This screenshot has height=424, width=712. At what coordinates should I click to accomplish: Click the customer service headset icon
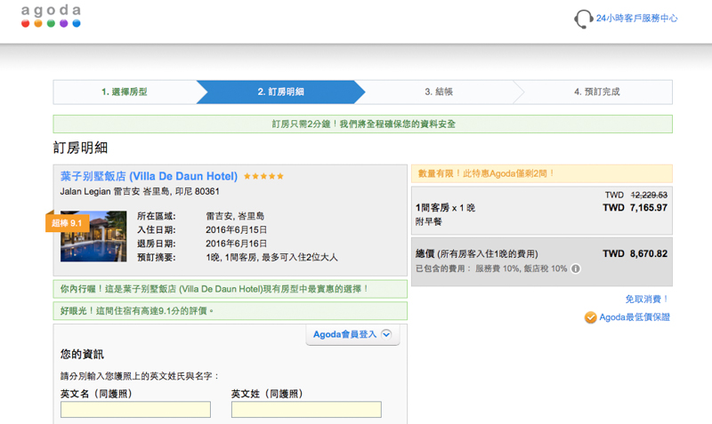point(584,19)
